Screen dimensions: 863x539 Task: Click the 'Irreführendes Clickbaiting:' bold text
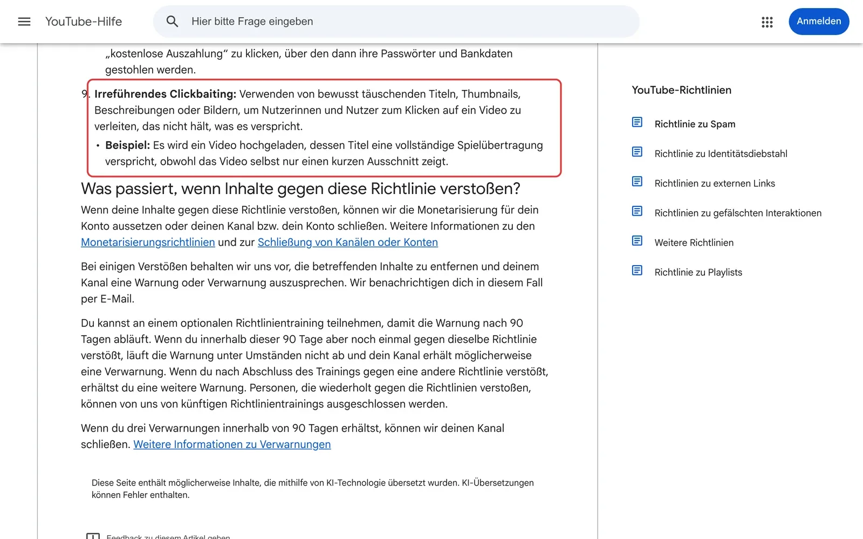(x=165, y=94)
